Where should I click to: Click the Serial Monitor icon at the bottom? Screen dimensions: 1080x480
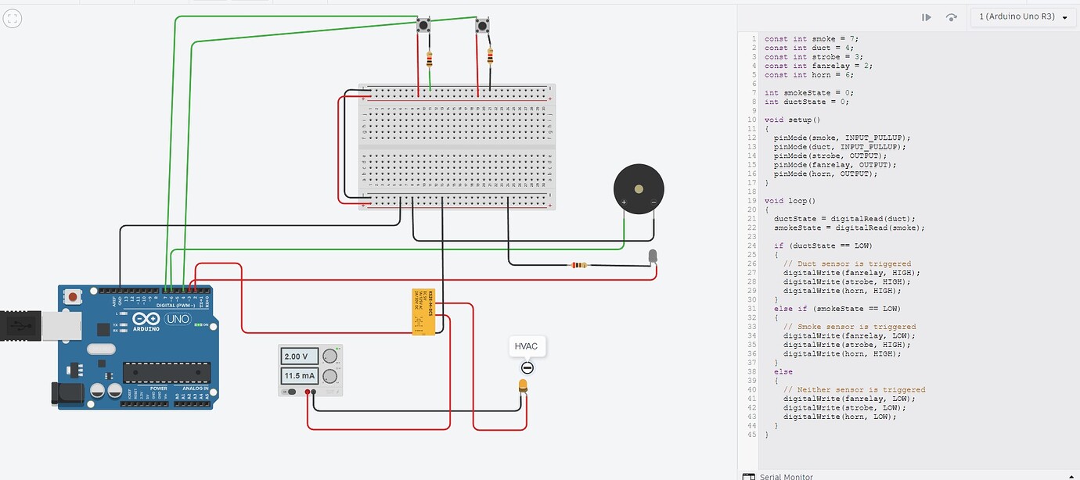coord(748,475)
